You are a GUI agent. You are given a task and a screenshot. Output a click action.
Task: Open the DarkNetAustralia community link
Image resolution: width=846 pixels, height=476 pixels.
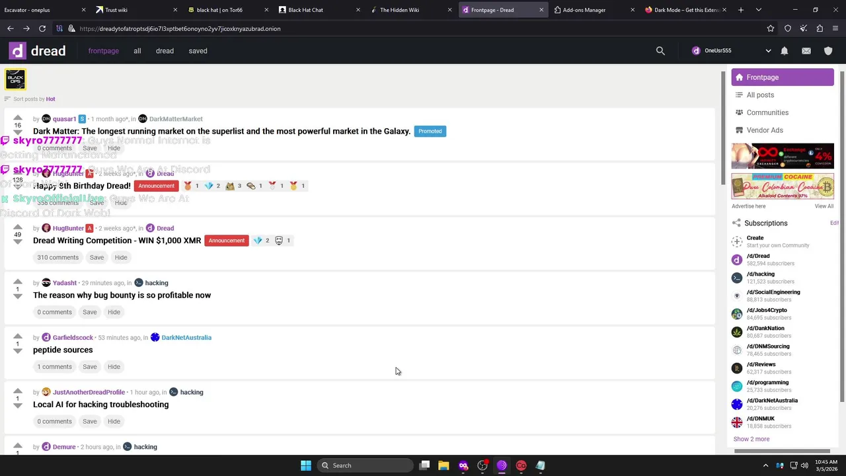[x=186, y=338]
